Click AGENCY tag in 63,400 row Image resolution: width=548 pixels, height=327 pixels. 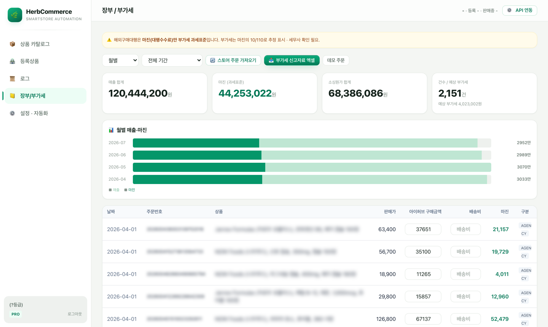(x=525, y=230)
